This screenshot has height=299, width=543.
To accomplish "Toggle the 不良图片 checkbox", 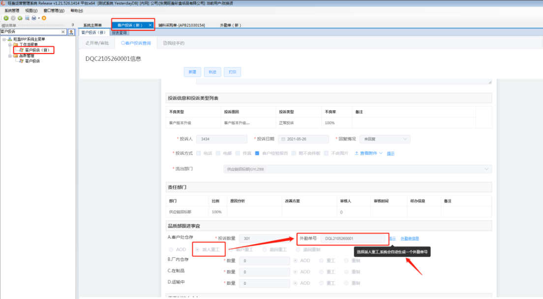I will [x=326, y=153].
